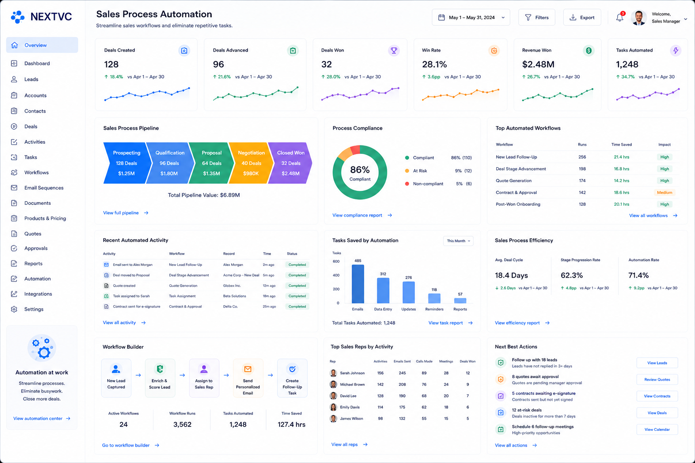Open the View all workflows link
Image resolution: width=695 pixels, height=463 pixels.
pos(653,216)
